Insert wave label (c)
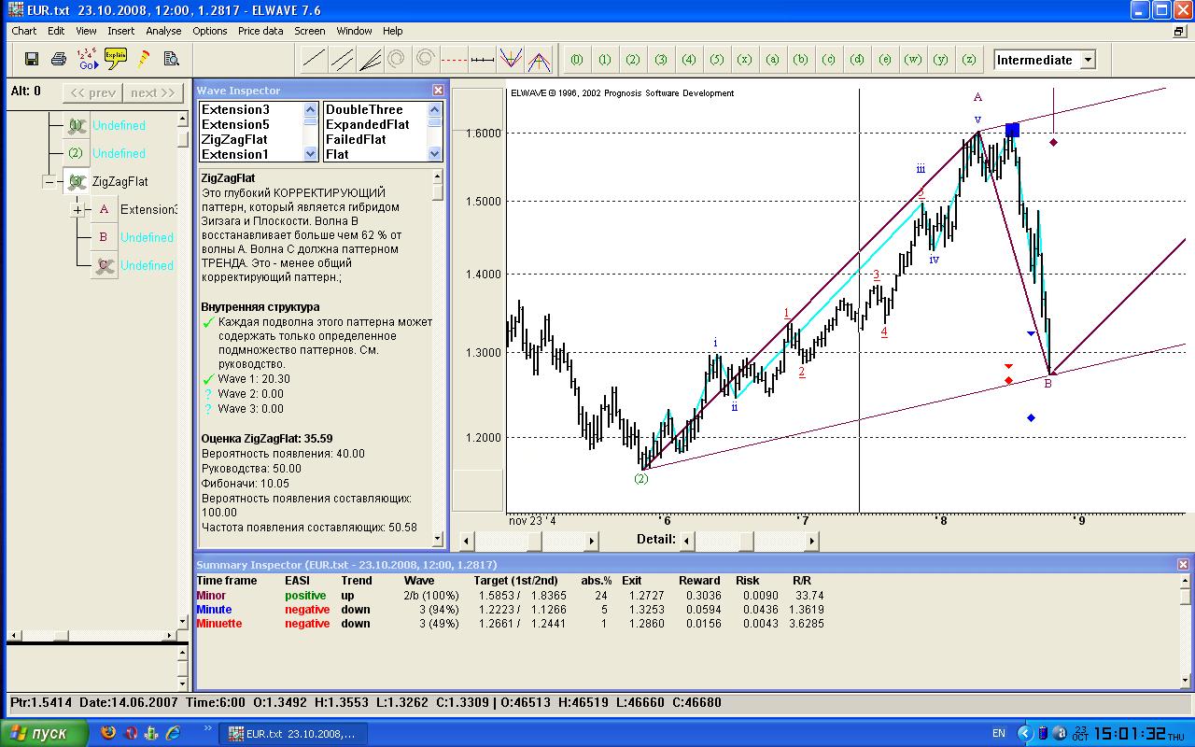This screenshot has width=1195, height=747. pyautogui.click(x=829, y=60)
